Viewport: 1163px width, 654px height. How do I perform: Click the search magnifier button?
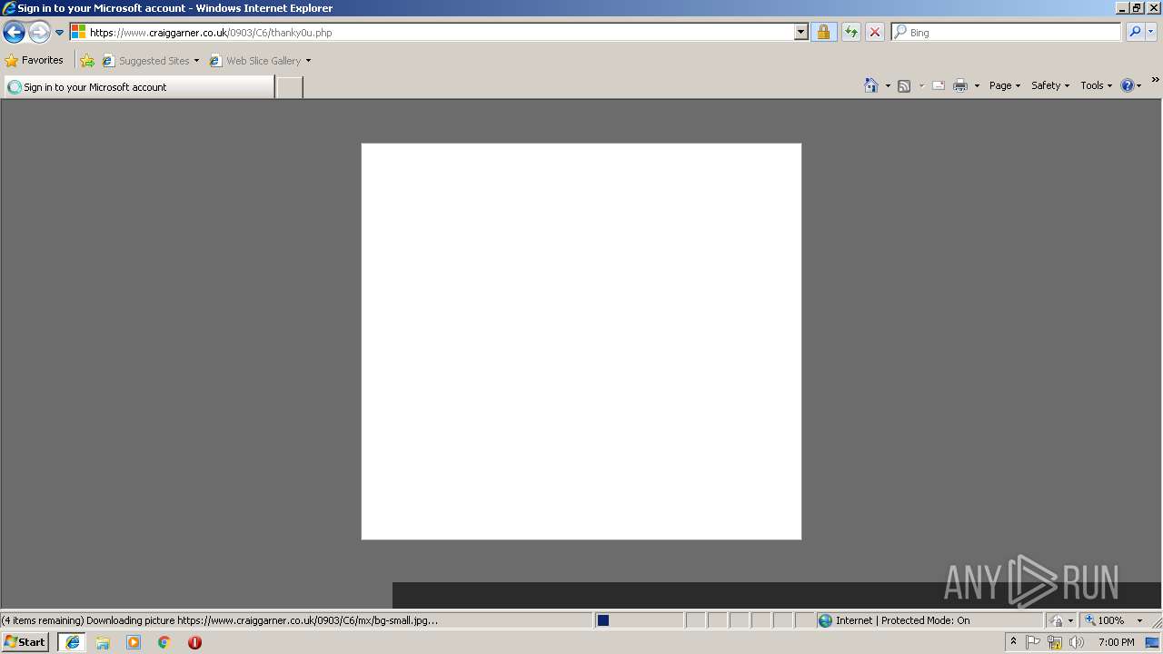pyautogui.click(x=1135, y=32)
